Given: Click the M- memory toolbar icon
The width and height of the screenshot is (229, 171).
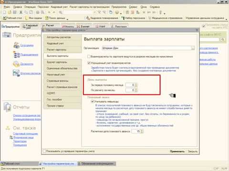Looking at the screenshot, I should (154, 12).
